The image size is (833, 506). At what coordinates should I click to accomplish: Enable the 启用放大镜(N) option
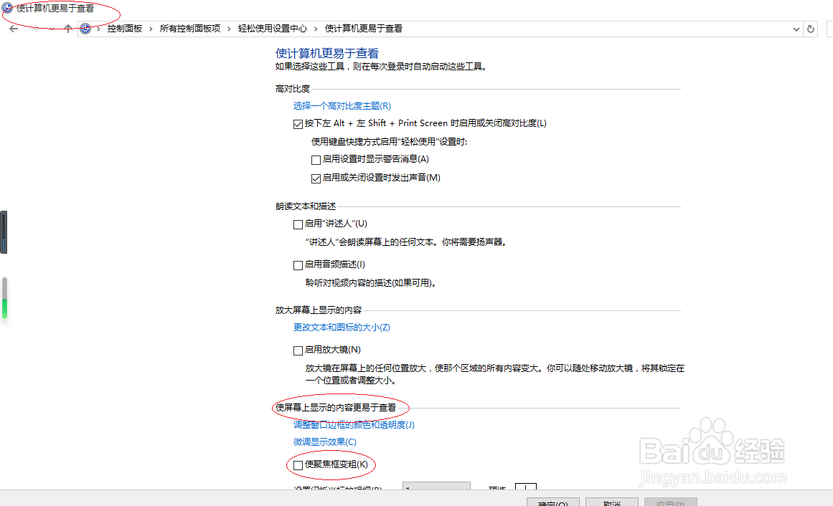click(x=298, y=349)
